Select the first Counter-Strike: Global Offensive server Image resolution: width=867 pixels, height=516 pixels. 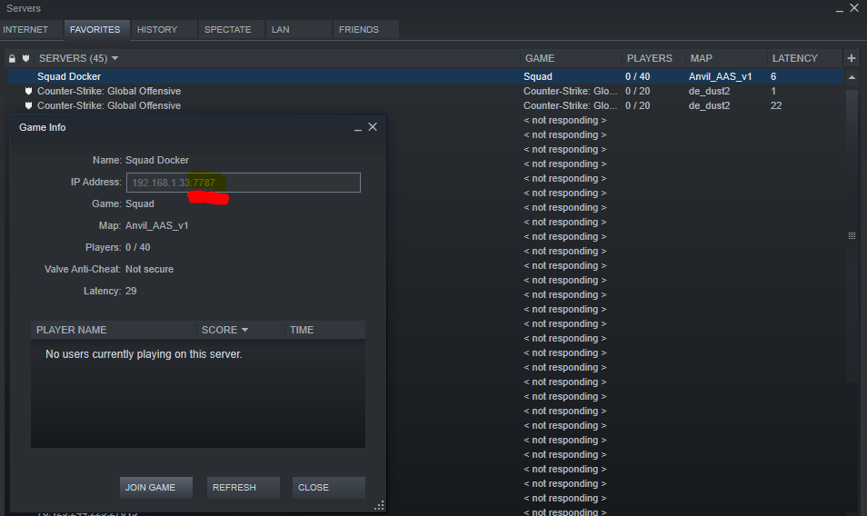coord(425,91)
